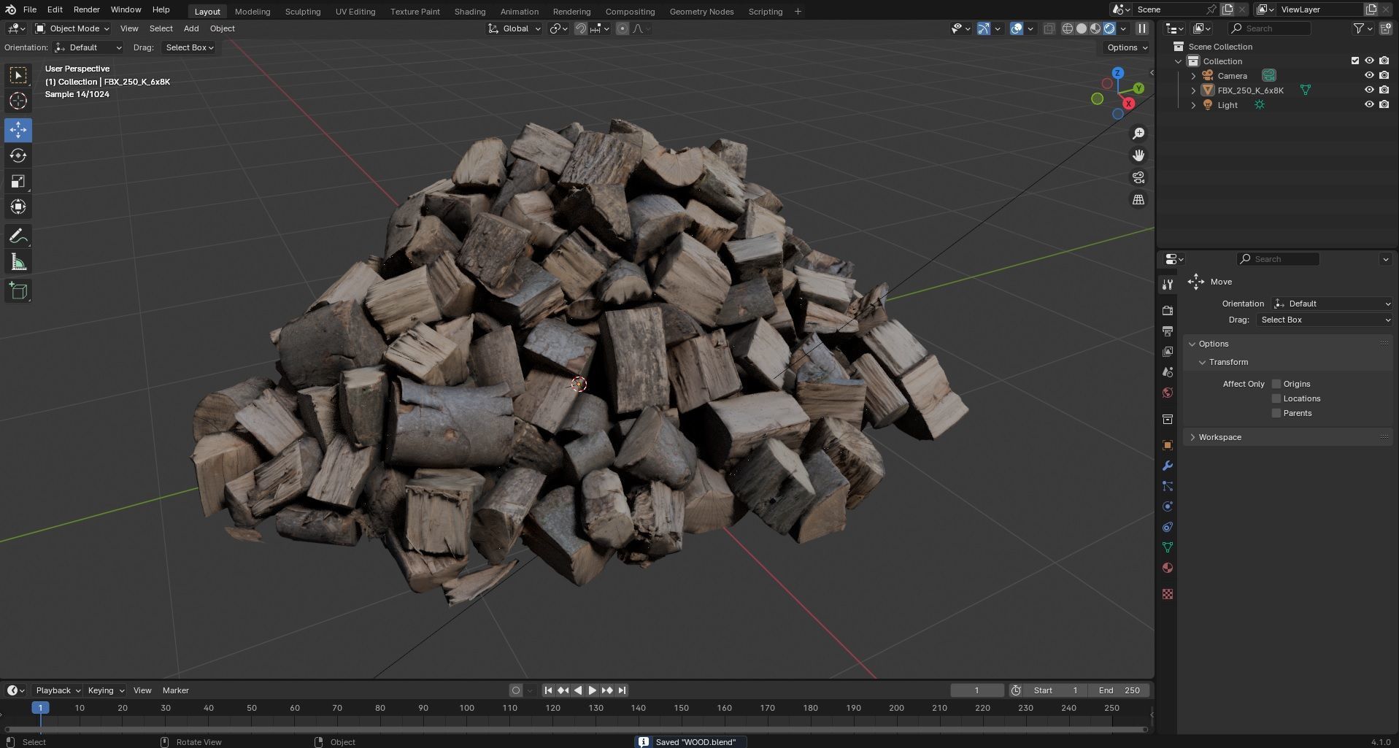Expand the Workspace panel
1399x748 pixels.
[x=1287, y=437]
